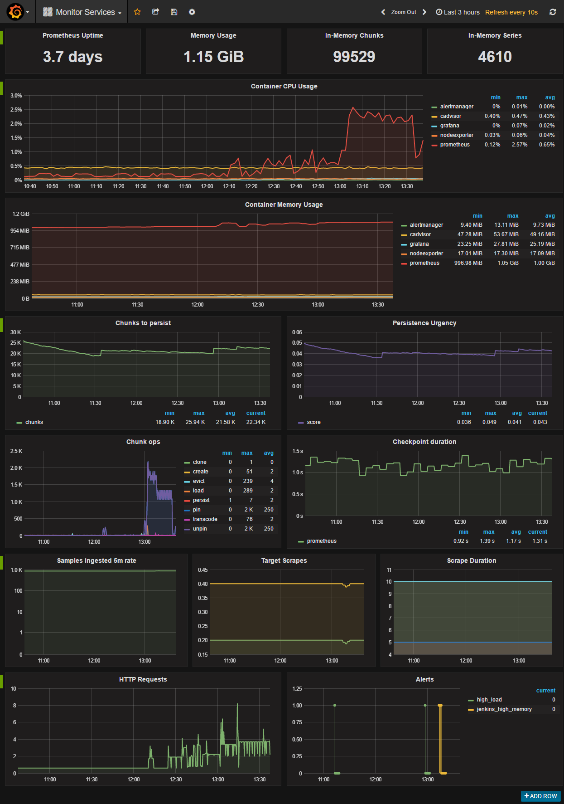The image size is (564, 804).
Task: Toggle alertmanager series in Memory Usage legend
Action: (x=426, y=225)
